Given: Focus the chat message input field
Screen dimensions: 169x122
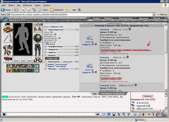Looking at the screenshot, I should 51,114.
